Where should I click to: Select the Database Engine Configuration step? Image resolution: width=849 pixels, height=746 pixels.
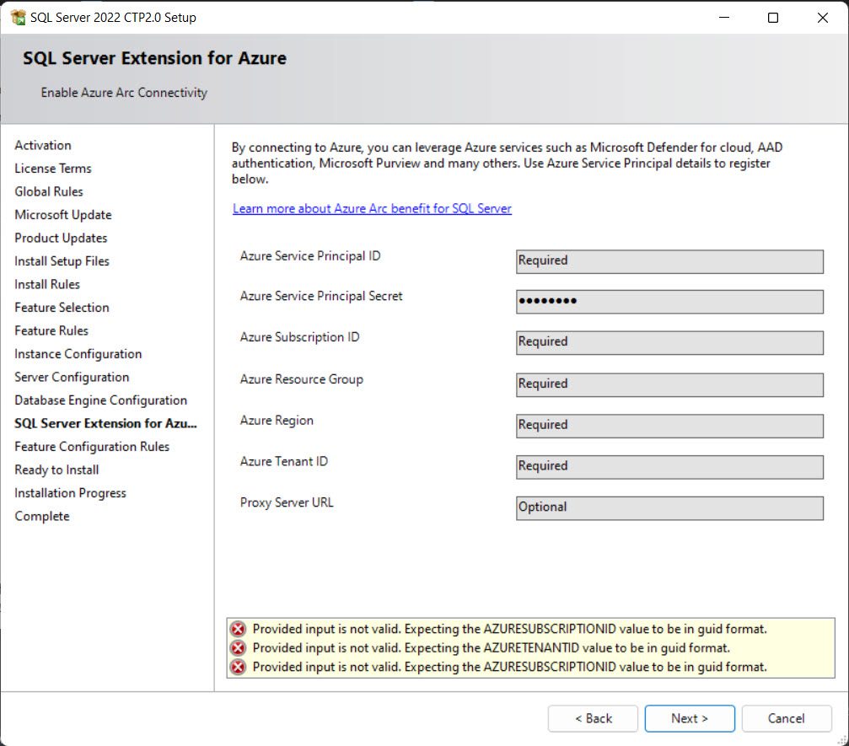click(x=100, y=400)
